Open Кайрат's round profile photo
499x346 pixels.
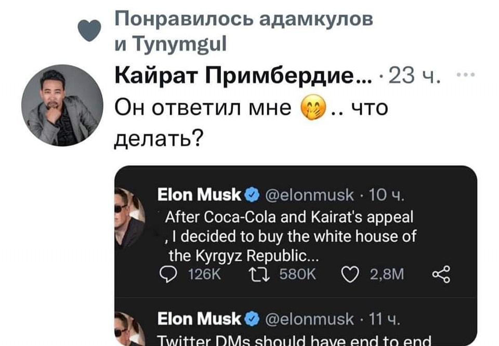point(62,105)
